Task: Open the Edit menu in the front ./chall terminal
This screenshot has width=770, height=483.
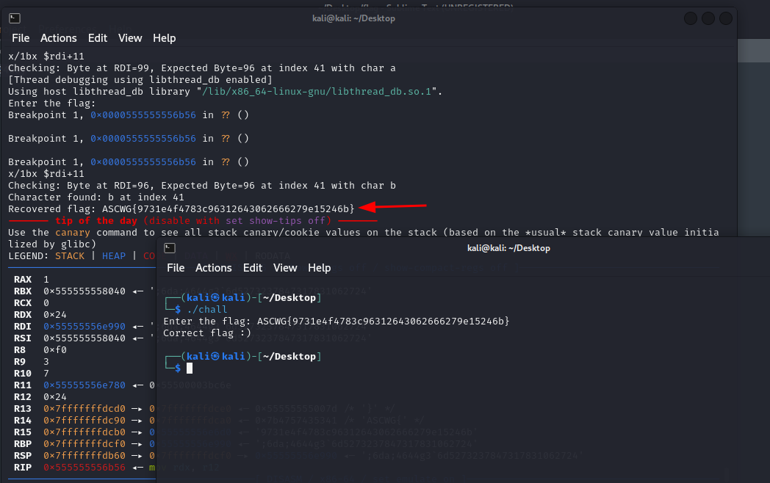Action: (253, 268)
